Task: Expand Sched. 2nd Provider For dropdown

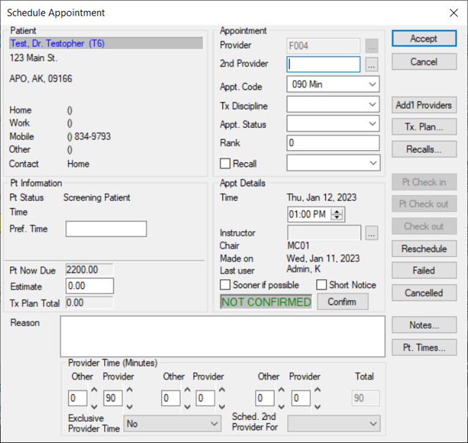Action: [x=334, y=423]
